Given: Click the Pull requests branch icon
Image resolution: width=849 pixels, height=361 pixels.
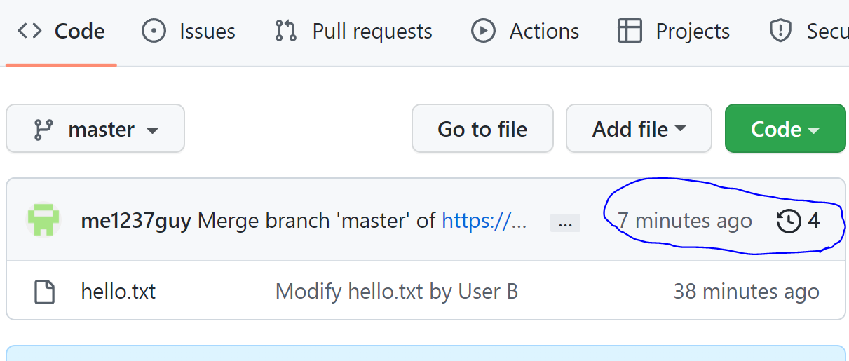Looking at the screenshot, I should [x=286, y=31].
